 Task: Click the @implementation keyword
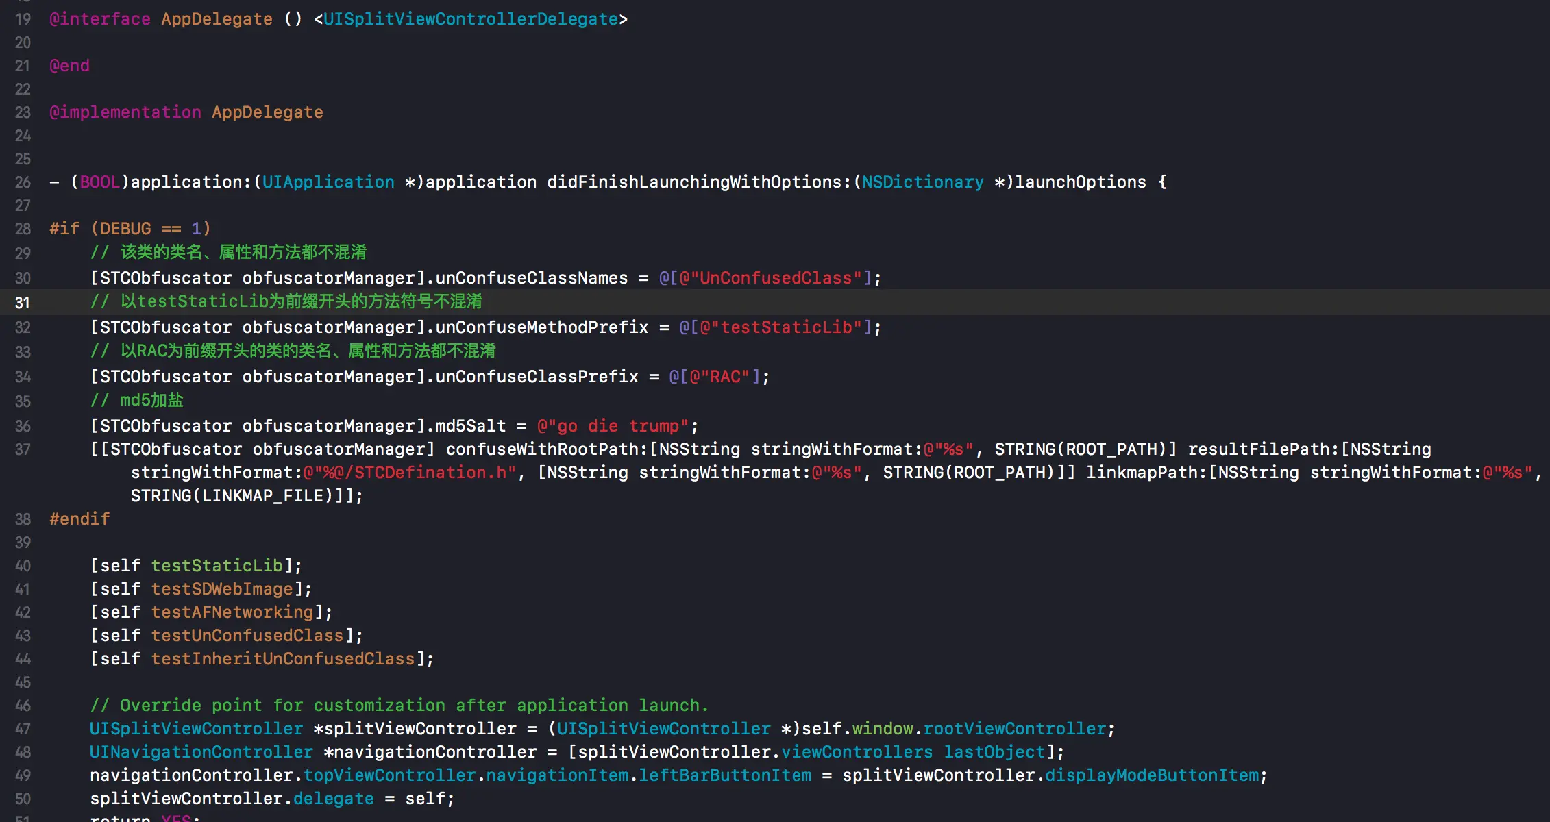click(x=125, y=112)
